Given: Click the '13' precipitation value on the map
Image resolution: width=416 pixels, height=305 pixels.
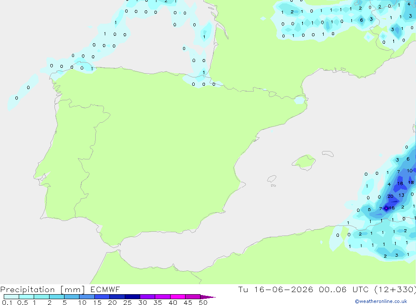Looking at the screenshot, I should pyautogui.click(x=401, y=195).
